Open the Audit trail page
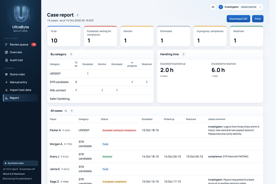 (21, 60)
